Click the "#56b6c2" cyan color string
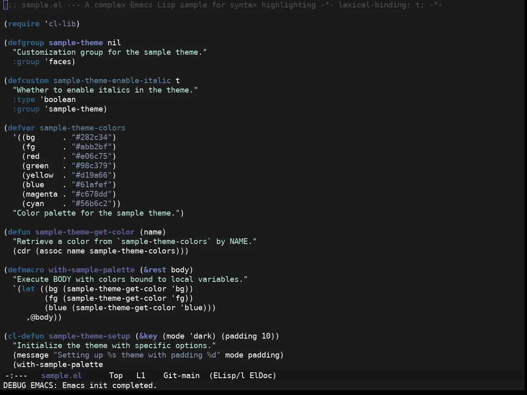The width and height of the screenshot is (527, 395). (92, 204)
